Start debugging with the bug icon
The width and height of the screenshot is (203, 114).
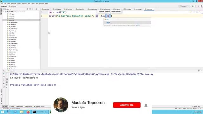tap(193, 6)
